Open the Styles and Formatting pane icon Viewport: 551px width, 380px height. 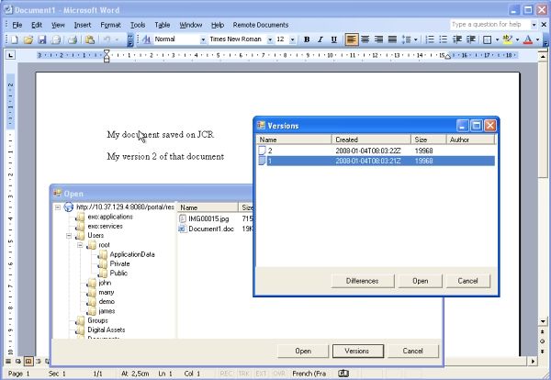(146, 39)
